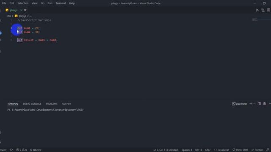Screen dimensions: 271x152
Task: Minimize the VS Code window
Action: click(x=254, y=3)
